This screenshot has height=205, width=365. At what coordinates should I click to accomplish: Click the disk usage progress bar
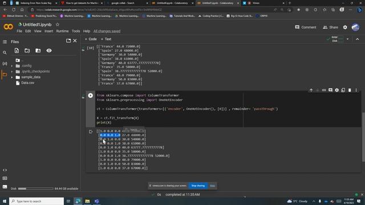(35, 188)
